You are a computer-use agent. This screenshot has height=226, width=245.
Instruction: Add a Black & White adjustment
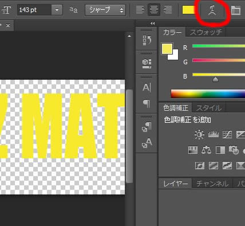click(x=220, y=150)
